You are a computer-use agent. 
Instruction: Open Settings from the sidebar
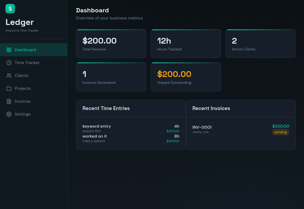[x=34, y=114]
